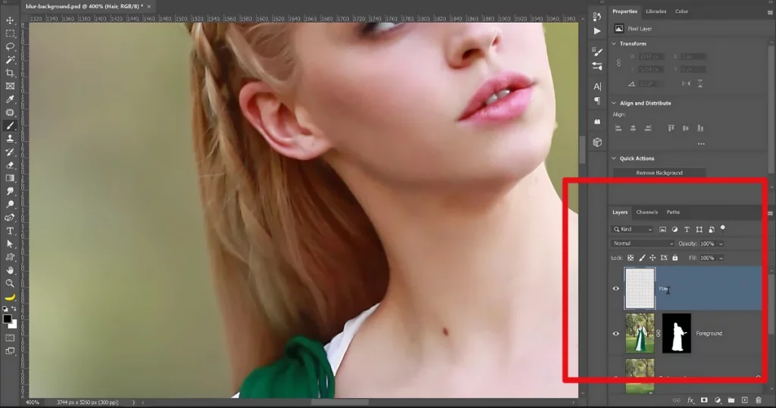Open the 3D panel cube icon
Image resolution: width=776 pixels, height=408 pixels.
click(597, 143)
